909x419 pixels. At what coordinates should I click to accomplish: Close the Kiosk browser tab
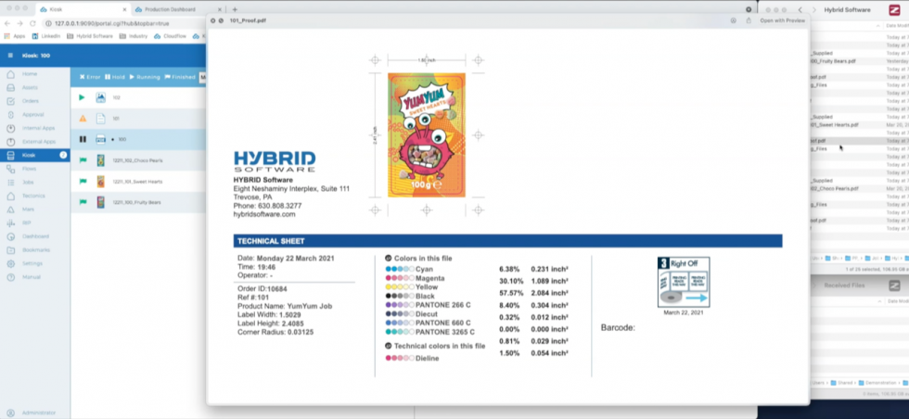[x=122, y=9]
